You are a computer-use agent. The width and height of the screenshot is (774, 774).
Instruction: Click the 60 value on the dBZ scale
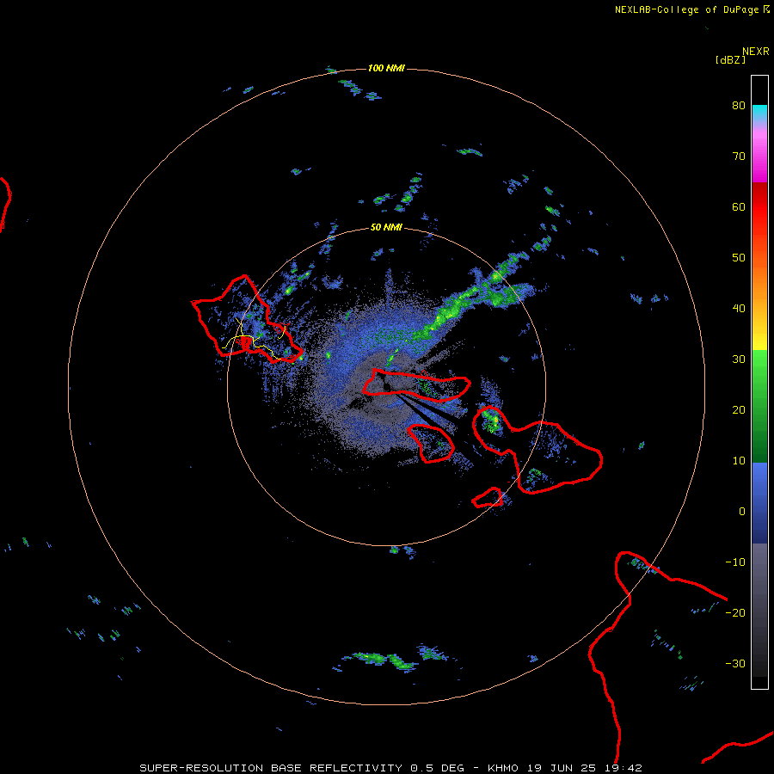[739, 207]
